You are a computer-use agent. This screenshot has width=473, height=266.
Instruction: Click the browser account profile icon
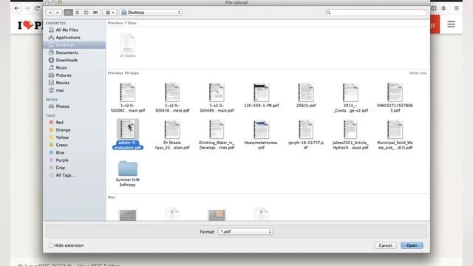[x=443, y=8]
